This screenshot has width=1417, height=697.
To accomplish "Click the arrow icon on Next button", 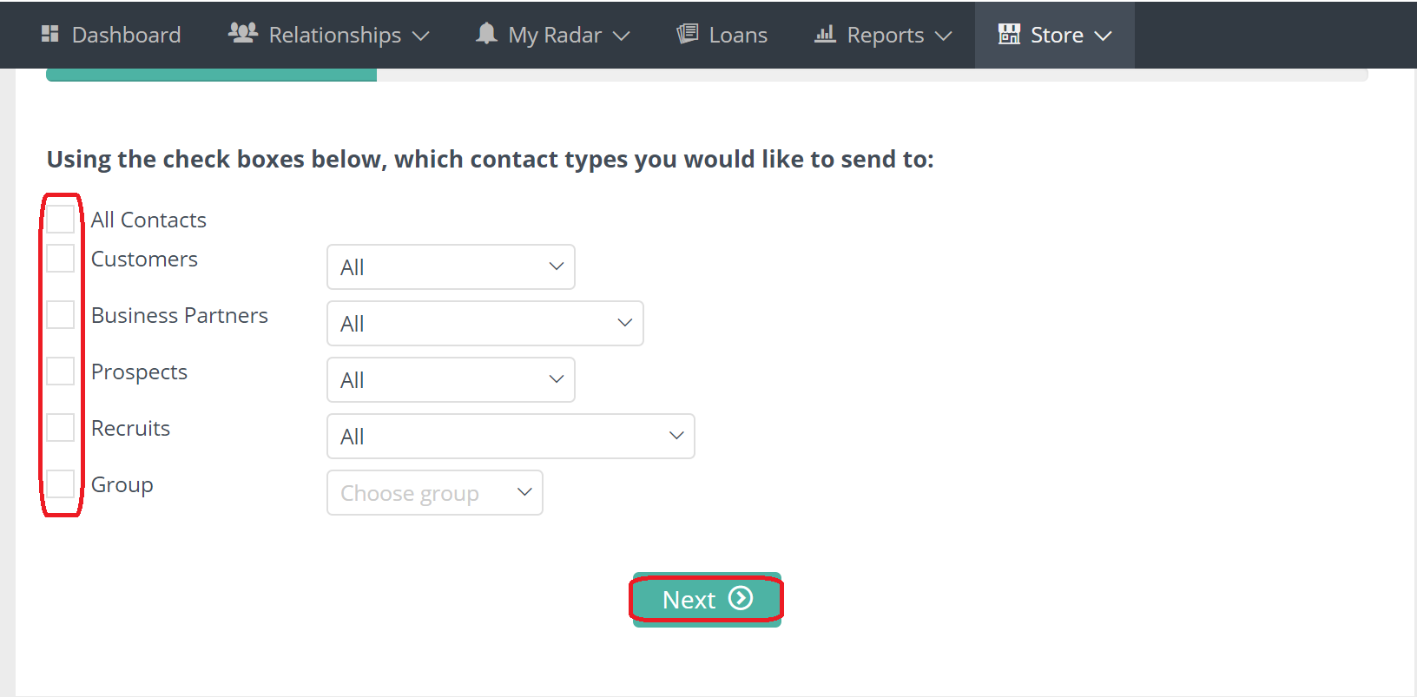I will (741, 598).
